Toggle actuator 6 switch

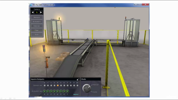click(64, 91)
